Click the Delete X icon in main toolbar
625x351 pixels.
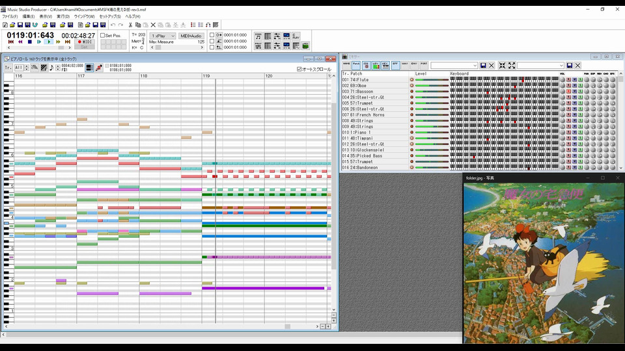[153, 25]
